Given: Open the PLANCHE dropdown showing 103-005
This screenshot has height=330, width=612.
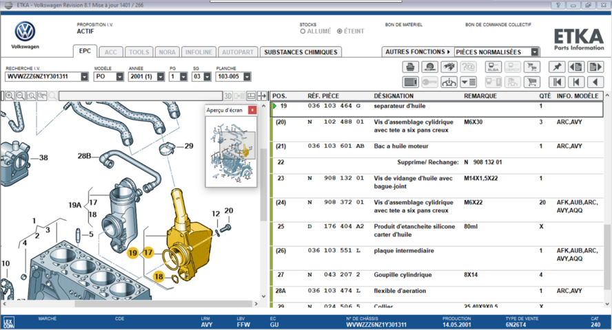Looking at the screenshot, I should click(247, 77).
